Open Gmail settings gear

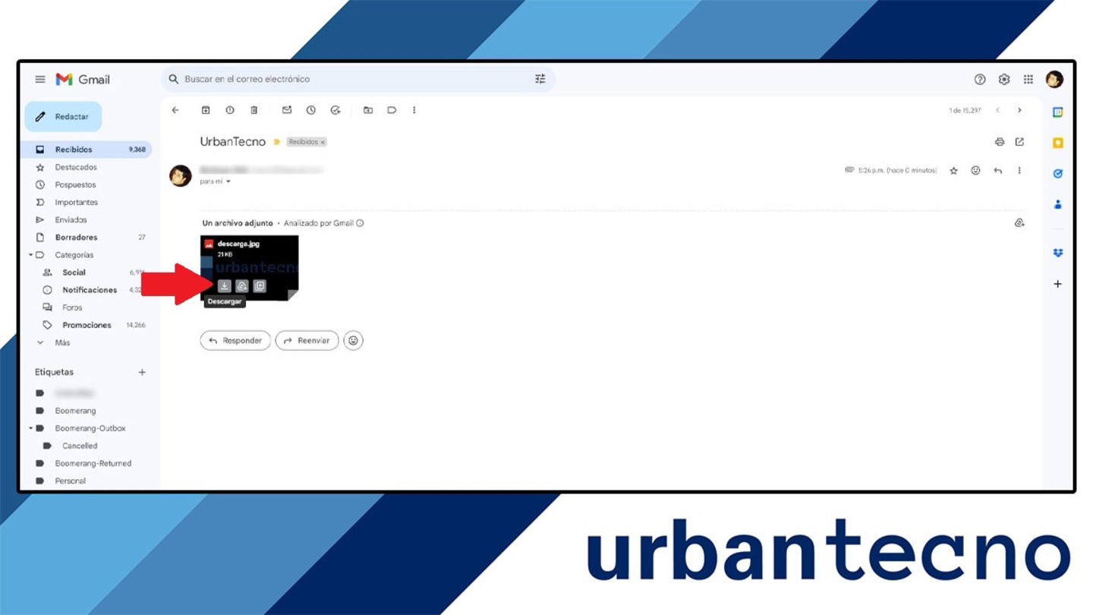(x=1004, y=79)
